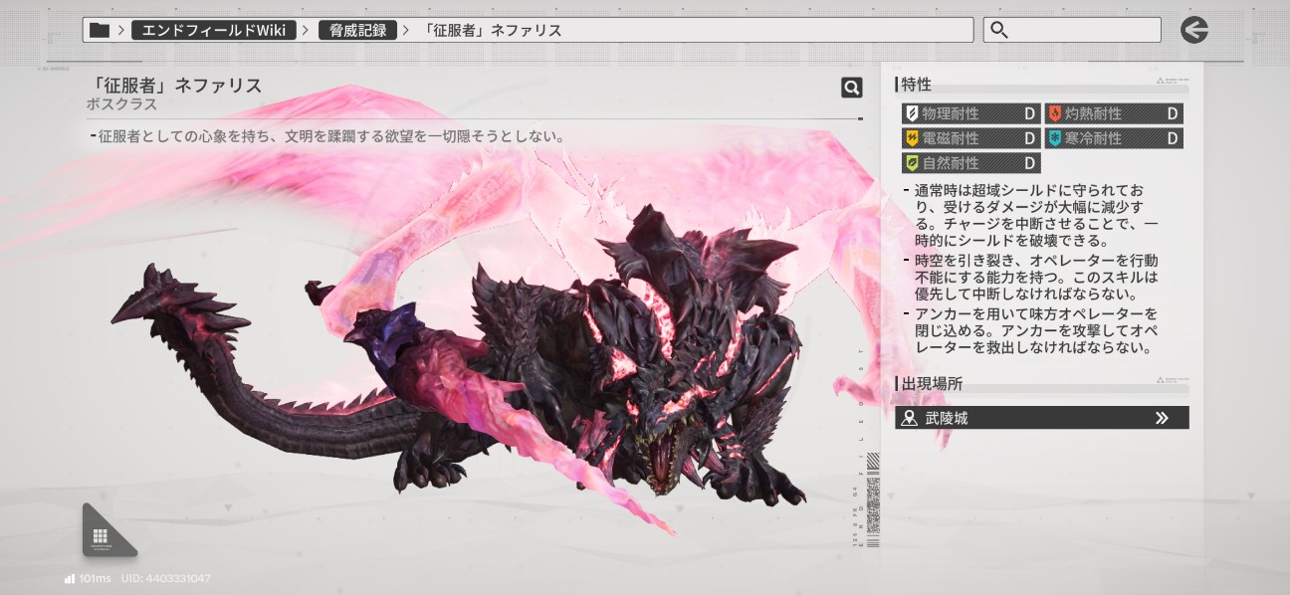Click the 寒冷耐性 snowflake icon

point(1055,138)
